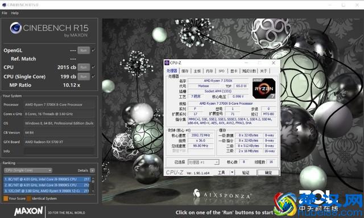
Task: Click the 确定 button in CPU-Z
Action: coord(268,172)
